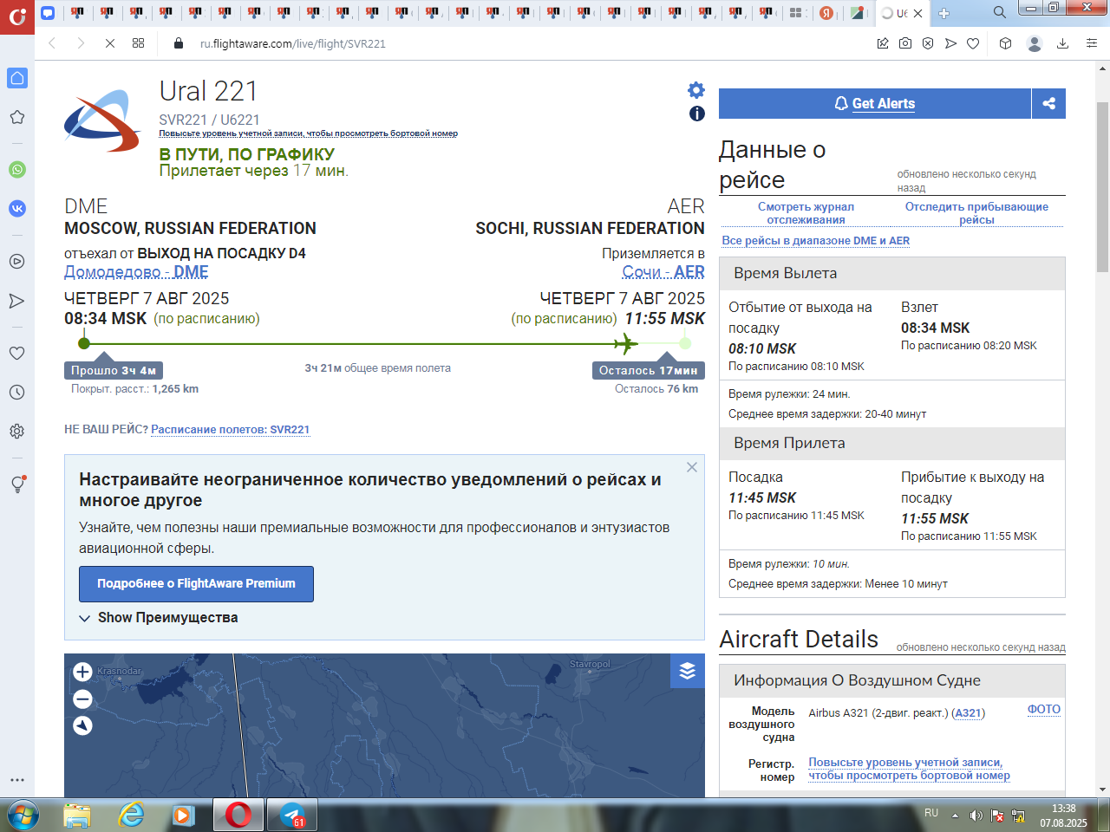This screenshot has width=1110, height=832.
Task: Open Speed Dial start page grid icon
Action: click(x=139, y=43)
